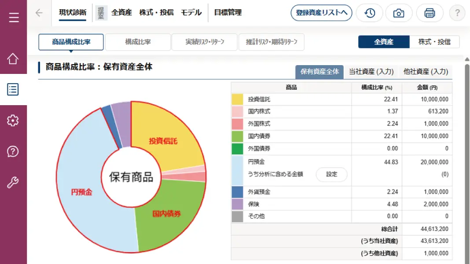
Task: Print the page with the printer icon
Action: tap(430, 13)
